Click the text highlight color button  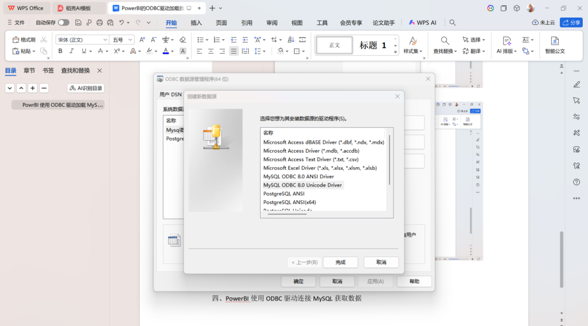[x=149, y=51]
